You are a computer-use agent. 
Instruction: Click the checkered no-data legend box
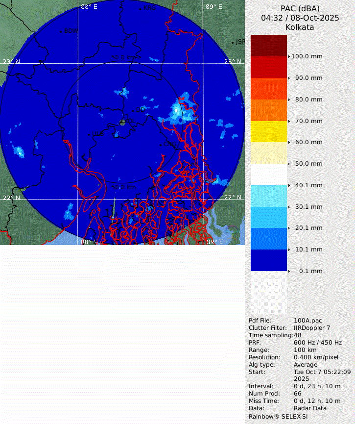pyautogui.click(x=268, y=293)
